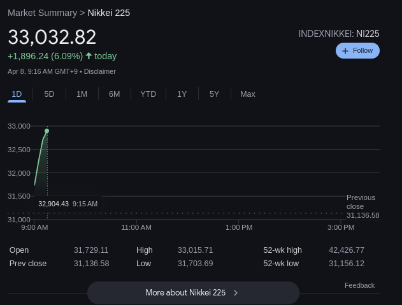Show the 1M chart range
The image size is (402, 305).
82,94
